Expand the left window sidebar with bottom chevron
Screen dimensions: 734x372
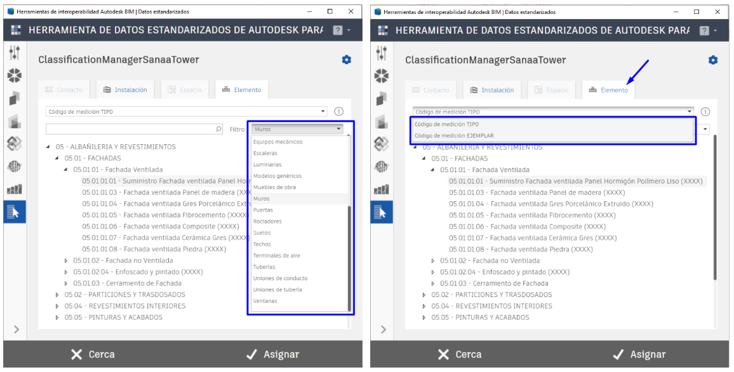tap(17, 329)
